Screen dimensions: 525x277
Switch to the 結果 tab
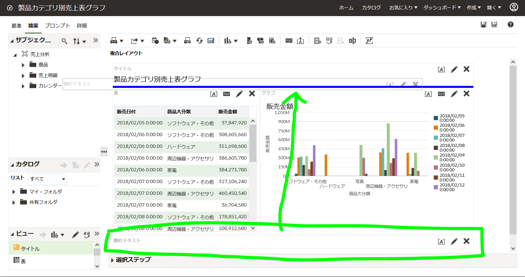(x=33, y=25)
